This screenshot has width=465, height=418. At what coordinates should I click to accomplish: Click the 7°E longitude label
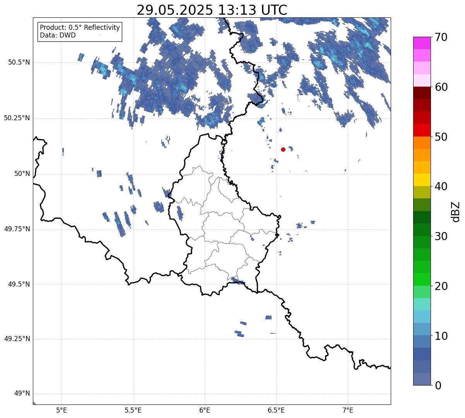[x=348, y=410]
